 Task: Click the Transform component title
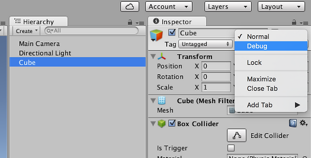[195, 57]
